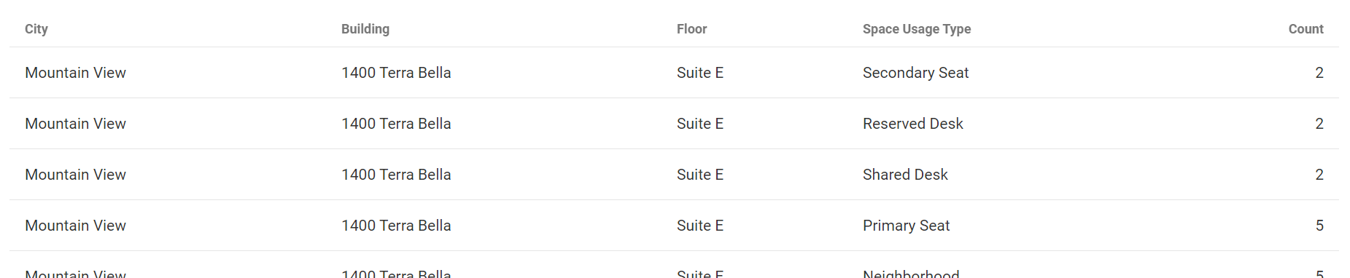Click 1400 Terra Bella in Reserved Desk row
Image resolution: width=1350 pixels, height=278 pixels.
(396, 124)
